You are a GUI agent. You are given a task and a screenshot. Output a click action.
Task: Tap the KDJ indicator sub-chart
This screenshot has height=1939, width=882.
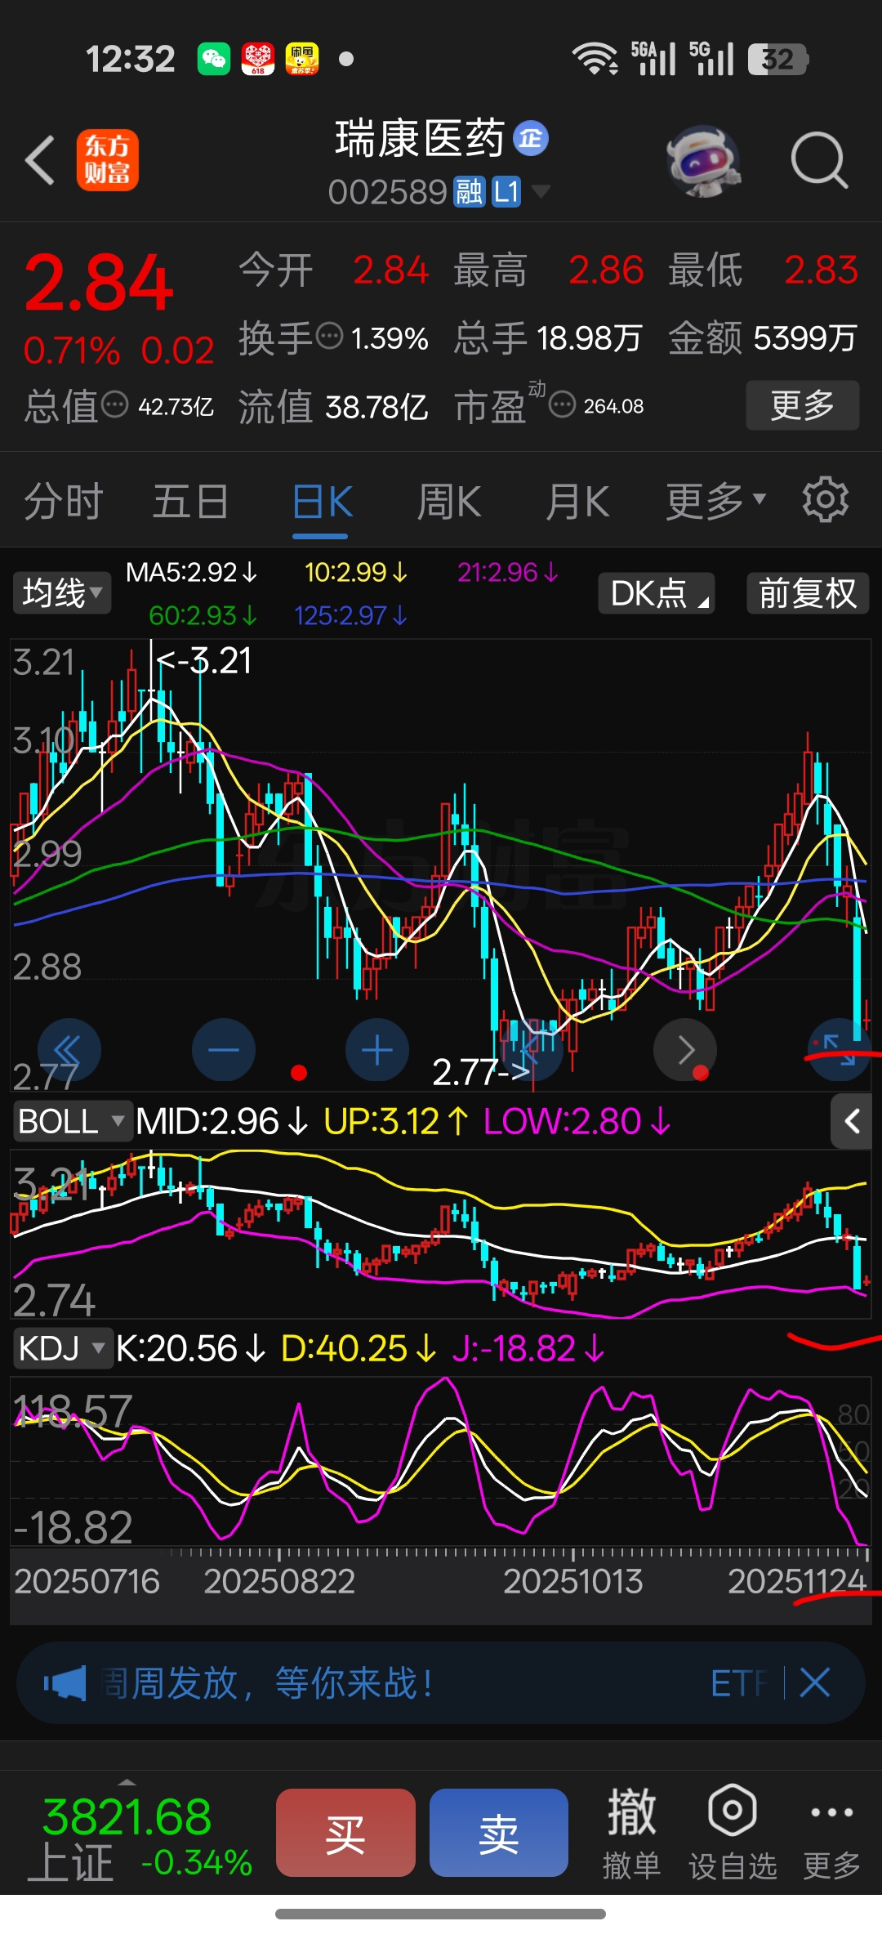point(441,1463)
